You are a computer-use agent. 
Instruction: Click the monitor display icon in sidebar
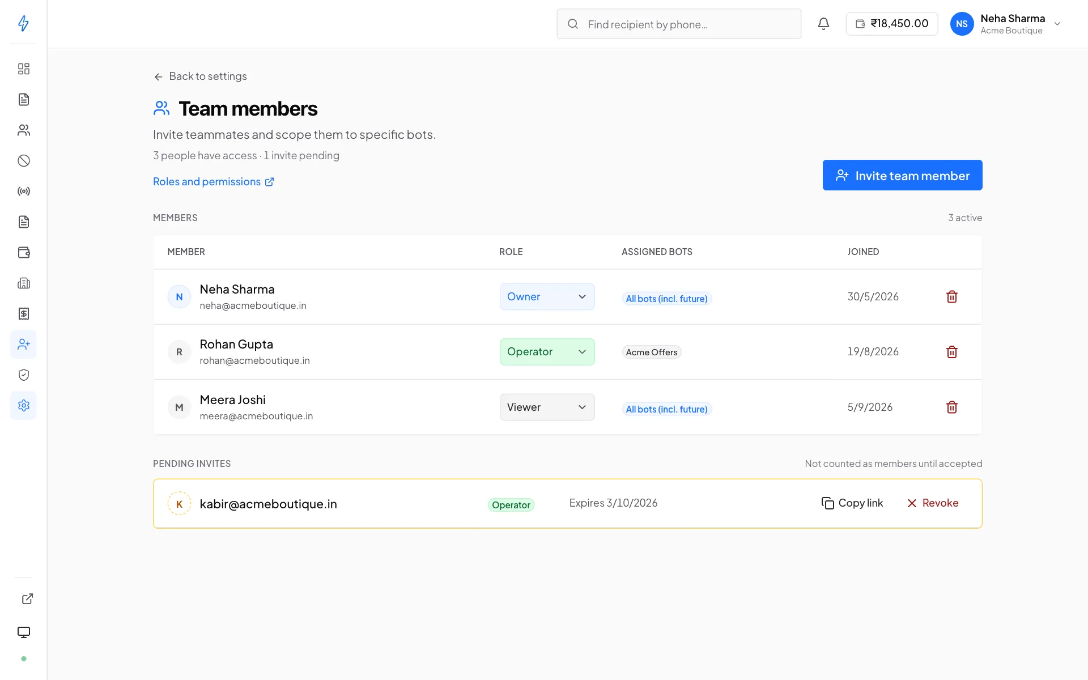pos(23,632)
